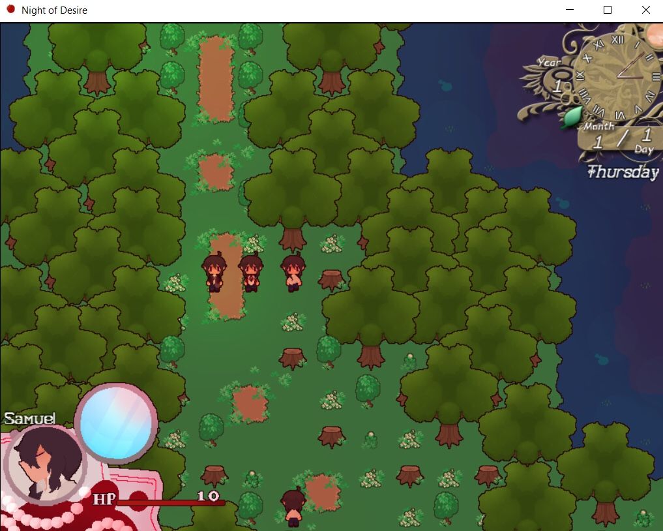Click the 'HP' label
Image resolution: width=663 pixels, height=531 pixels.
(x=104, y=499)
